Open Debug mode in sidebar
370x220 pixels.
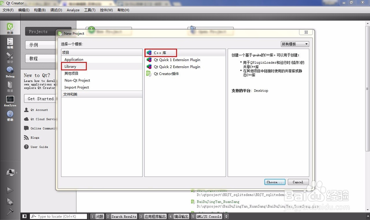[10, 72]
